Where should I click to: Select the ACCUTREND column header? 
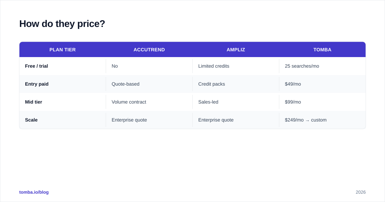149,50
